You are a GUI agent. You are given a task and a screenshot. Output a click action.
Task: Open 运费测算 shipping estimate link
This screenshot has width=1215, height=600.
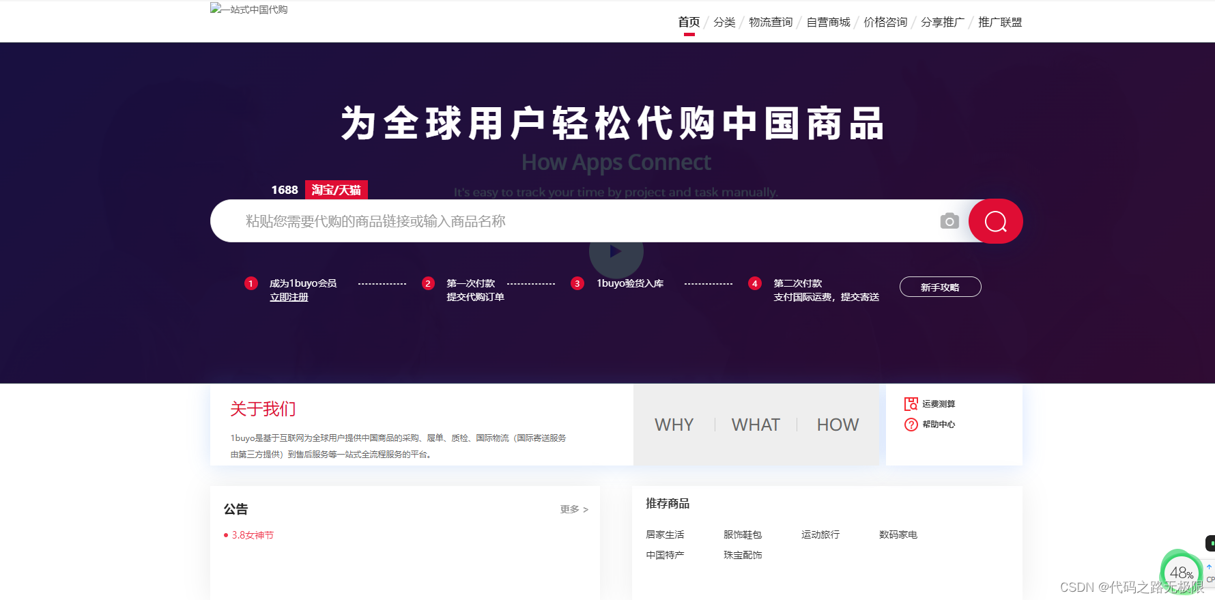tap(939, 404)
